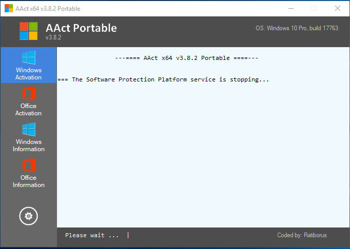
Task: Open settings with the gear icon
Action: (x=29, y=216)
